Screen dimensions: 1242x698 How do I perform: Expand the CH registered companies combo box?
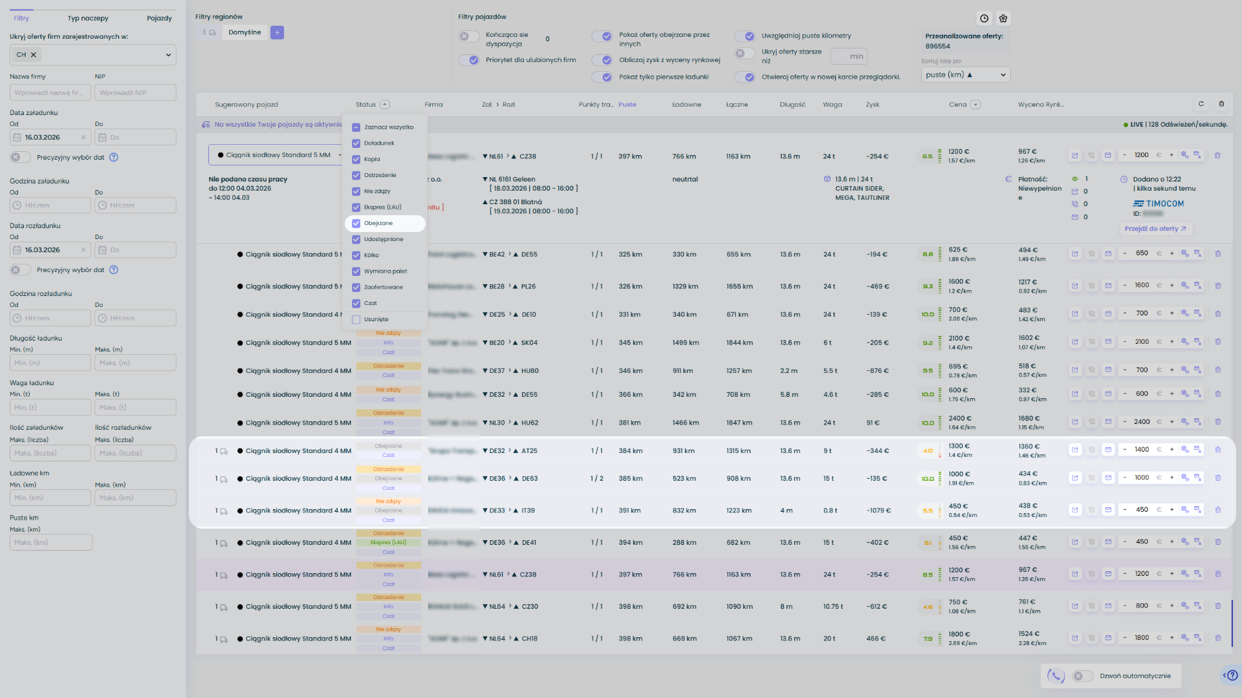tap(168, 55)
